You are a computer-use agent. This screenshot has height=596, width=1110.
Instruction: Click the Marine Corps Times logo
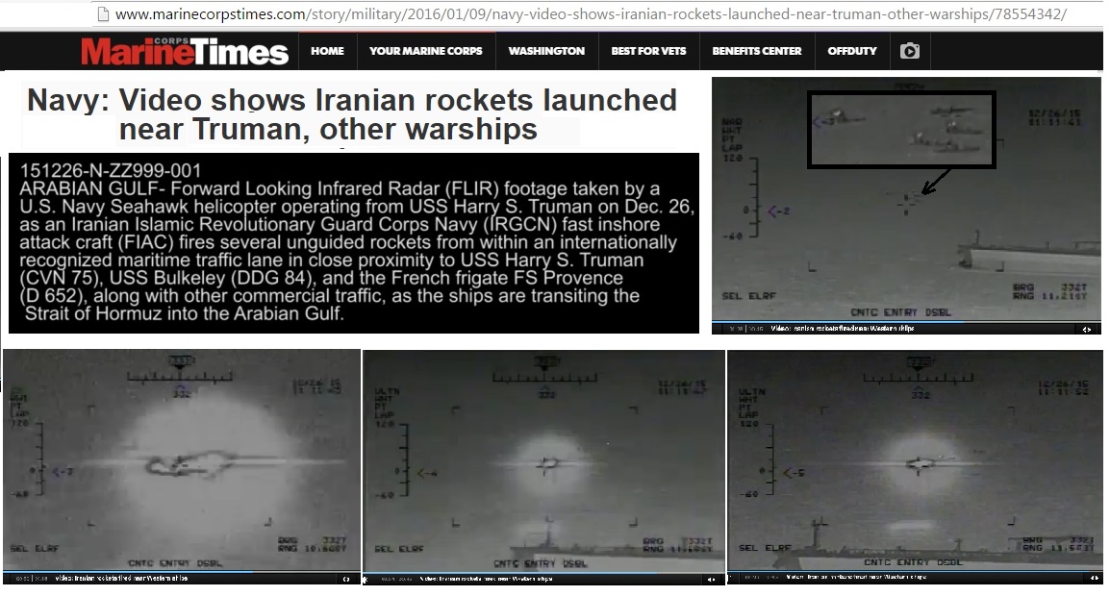pyautogui.click(x=185, y=51)
